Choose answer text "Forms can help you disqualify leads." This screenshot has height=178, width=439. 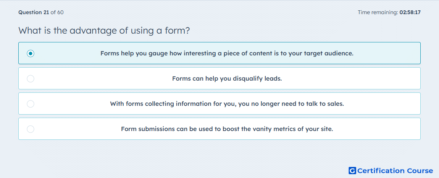pos(227,78)
